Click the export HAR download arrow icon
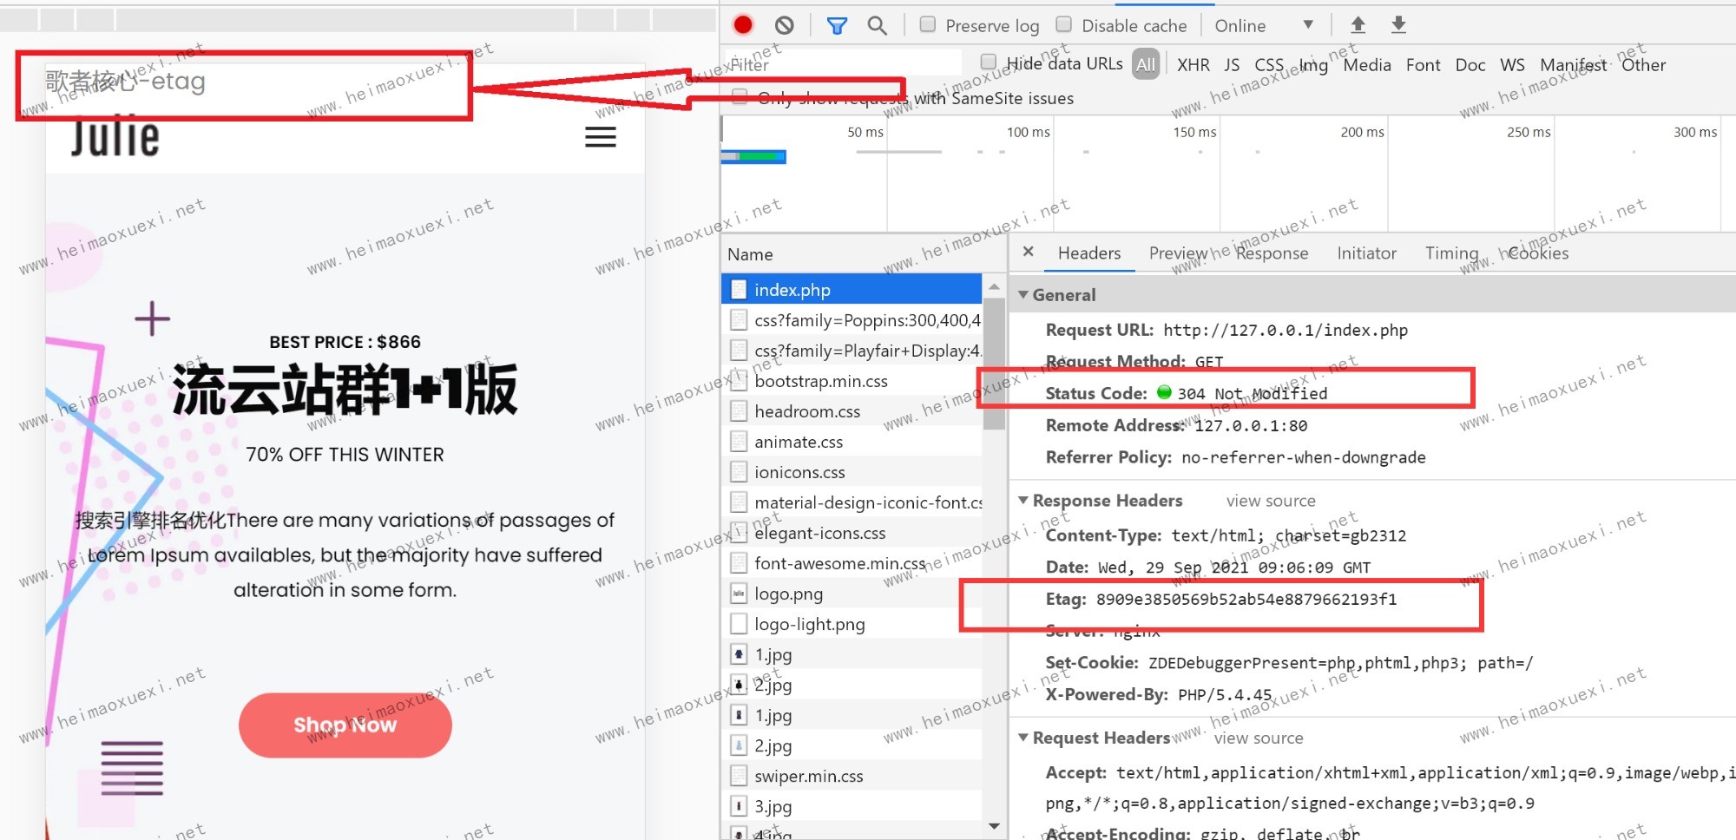This screenshot has width=1736, height=840. click(x=1398, y=25)
